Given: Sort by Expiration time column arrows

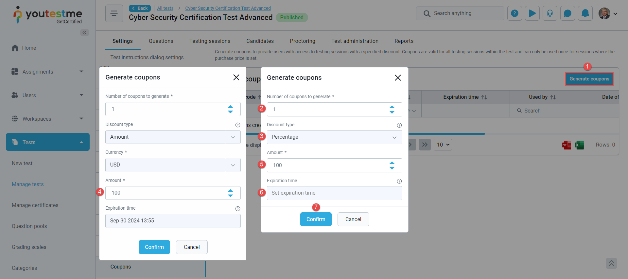Looking at the screenshot, I should [484, 97].
